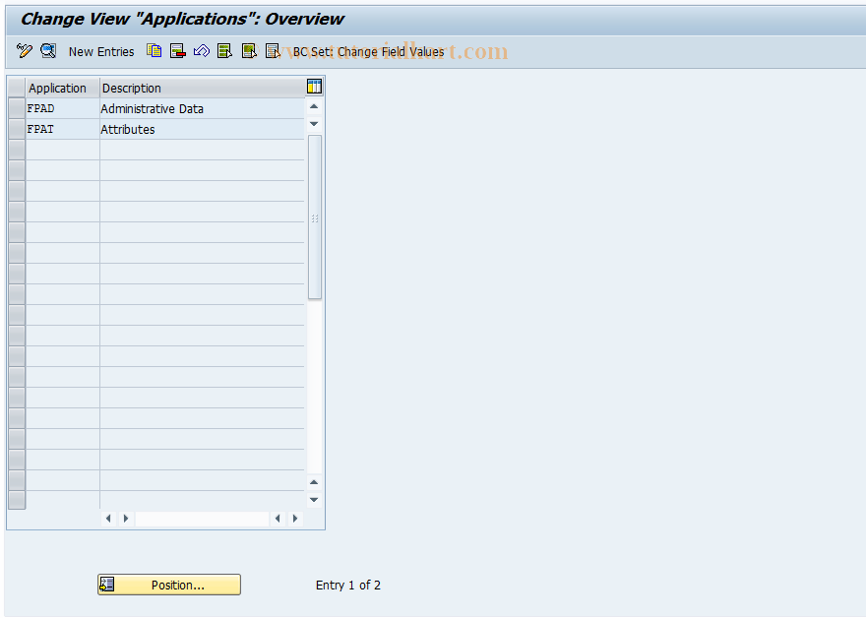Click the top scroll down arrow
Viewport: 866px width, 618px height.
314,124
